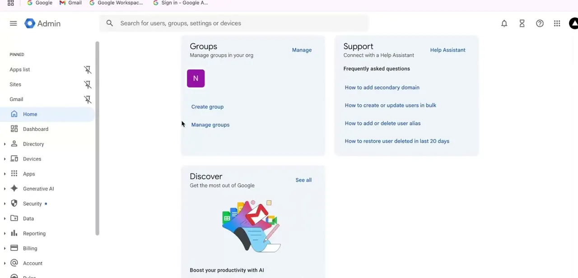
Task: Unpin Gmail from the pinned section
Action: pos(88,99)
